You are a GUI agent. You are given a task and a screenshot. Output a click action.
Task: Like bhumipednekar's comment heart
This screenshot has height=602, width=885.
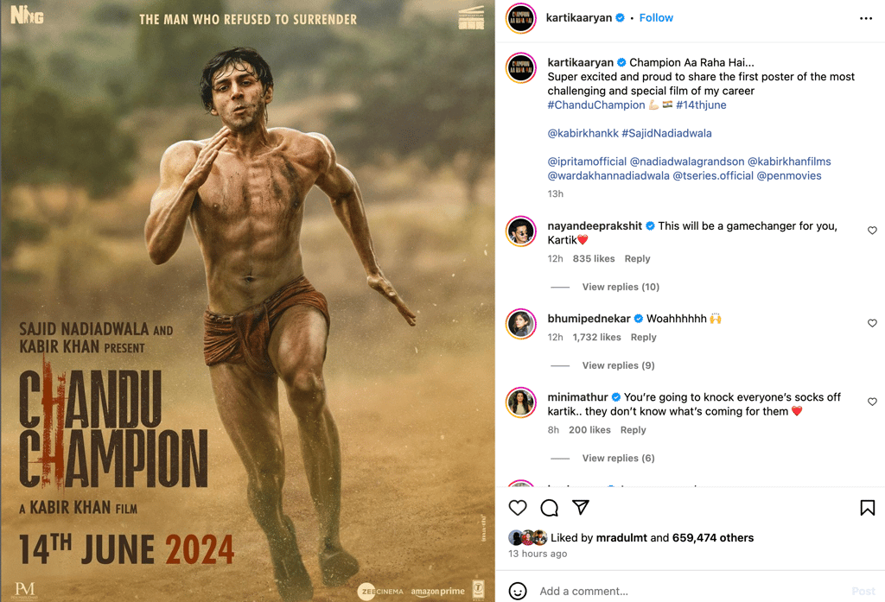click(872, 323)
